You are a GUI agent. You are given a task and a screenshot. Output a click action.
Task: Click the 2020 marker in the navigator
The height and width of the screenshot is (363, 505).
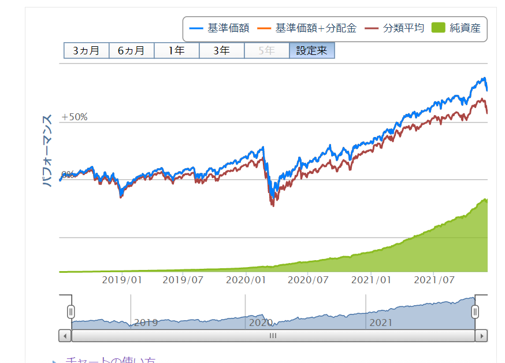pyautogui.click(x=261, y=323)
